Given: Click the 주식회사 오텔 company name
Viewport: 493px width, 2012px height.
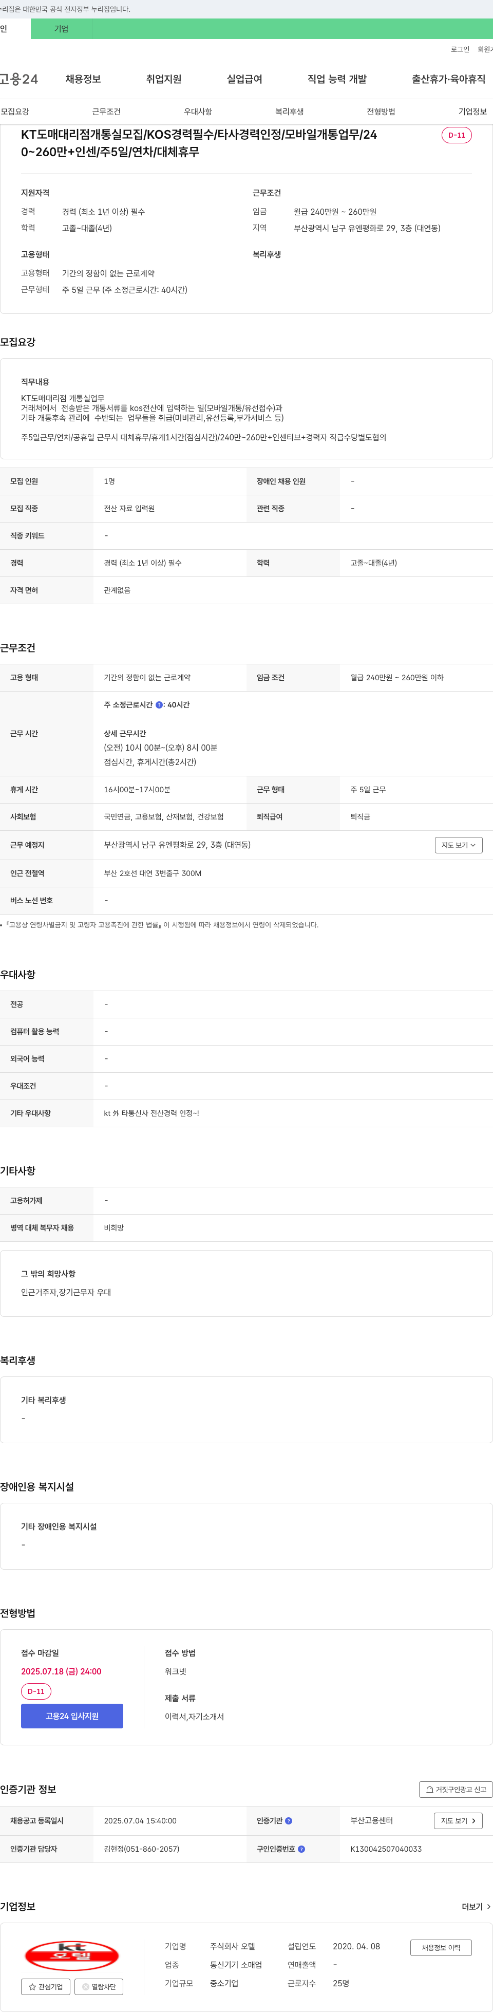Looking at the screenshot, I should click(x=233, y=1946).
